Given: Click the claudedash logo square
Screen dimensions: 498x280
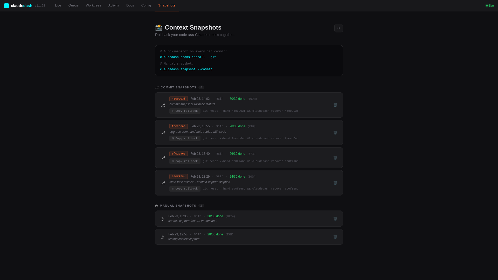Looking at the screenshot, I should (x=6, y=5).
